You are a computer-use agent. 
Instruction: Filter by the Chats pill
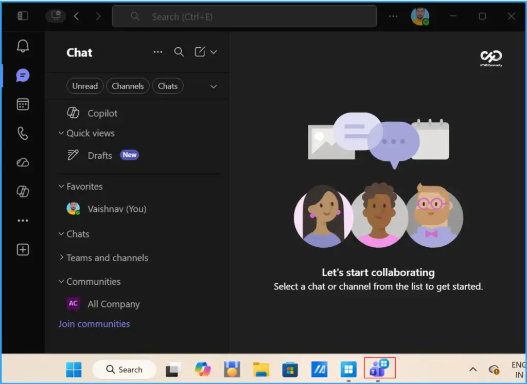pos(168,86)
